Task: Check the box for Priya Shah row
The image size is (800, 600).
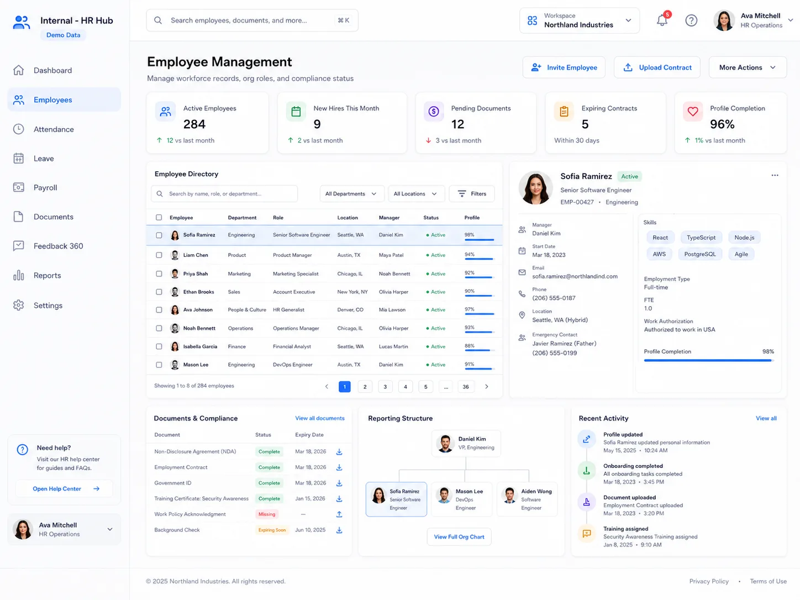Action: coord(159,274)
